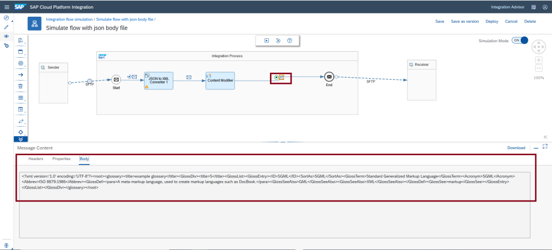Run the simulation with play icon
Viewport: 552px width, 250px height.
267,40
